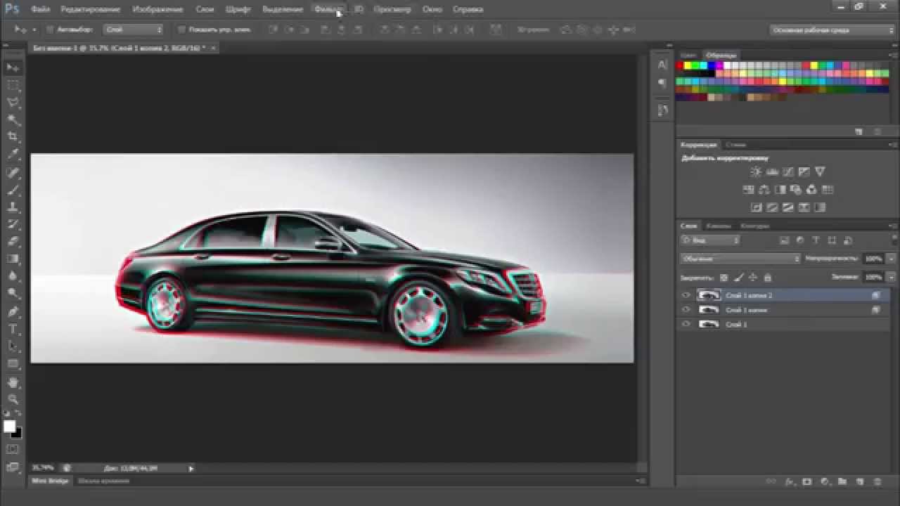The height and width of the screenshot is (506, 900).
Task: Add an Invert adjustment
Action: point(757,207)
